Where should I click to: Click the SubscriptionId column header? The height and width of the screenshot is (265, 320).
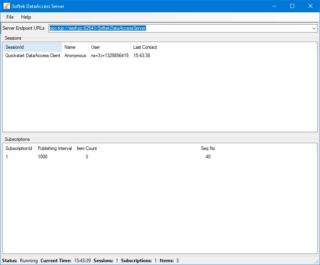[x=19, y=148]
